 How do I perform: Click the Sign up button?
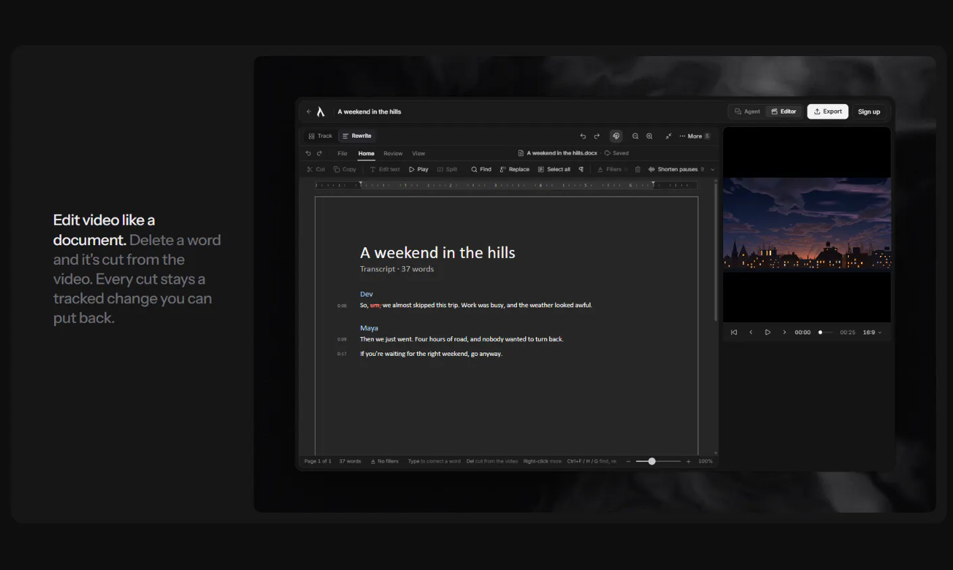869,111
